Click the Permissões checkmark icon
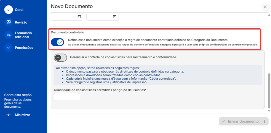Image resolution: width=271 pixels, height=133 pixels. click(x=8, y=48)
